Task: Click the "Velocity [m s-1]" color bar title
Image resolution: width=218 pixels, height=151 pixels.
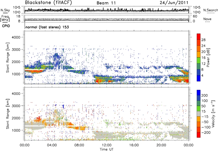Action: [x=213, y=114]
